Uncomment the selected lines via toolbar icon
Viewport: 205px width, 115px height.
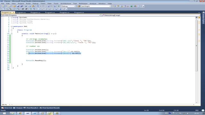(34, 9)
